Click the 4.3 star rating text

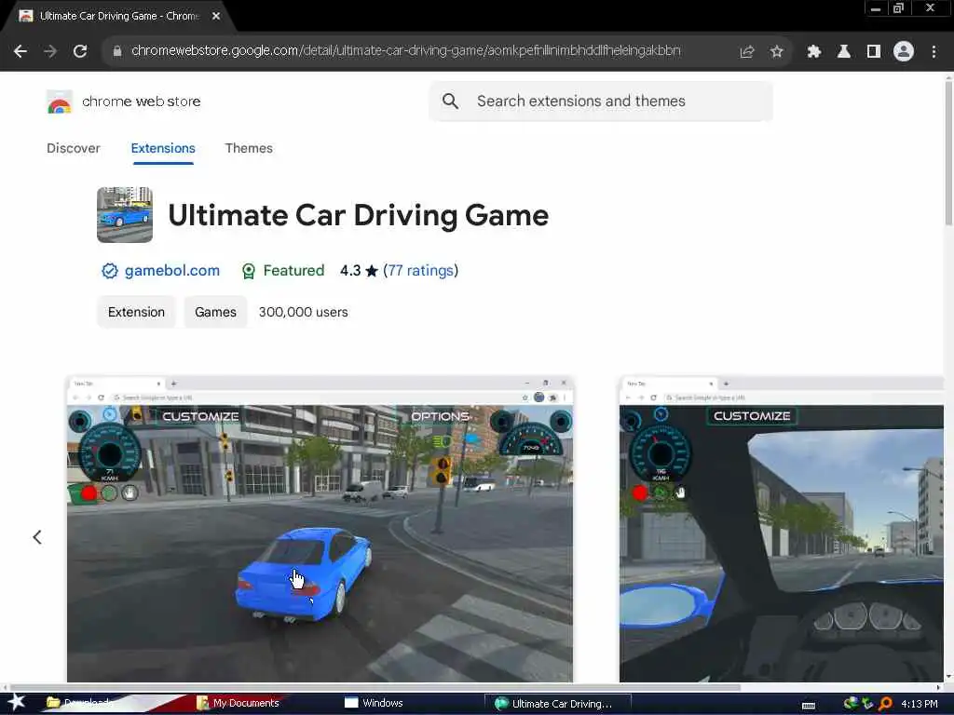point(359,271)
